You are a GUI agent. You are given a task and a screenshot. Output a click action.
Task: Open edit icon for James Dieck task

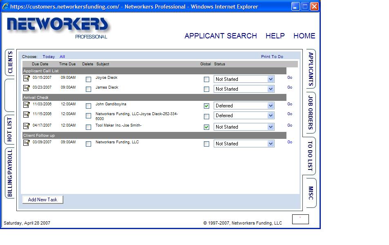pos(26,88)
